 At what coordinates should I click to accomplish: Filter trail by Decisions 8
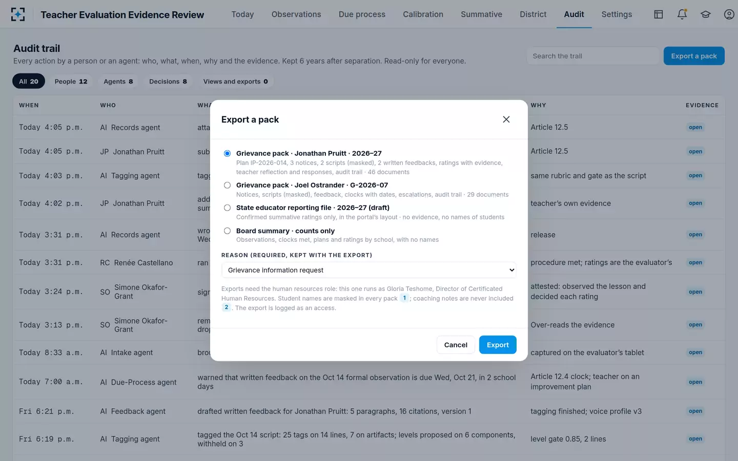coord(168,81)
